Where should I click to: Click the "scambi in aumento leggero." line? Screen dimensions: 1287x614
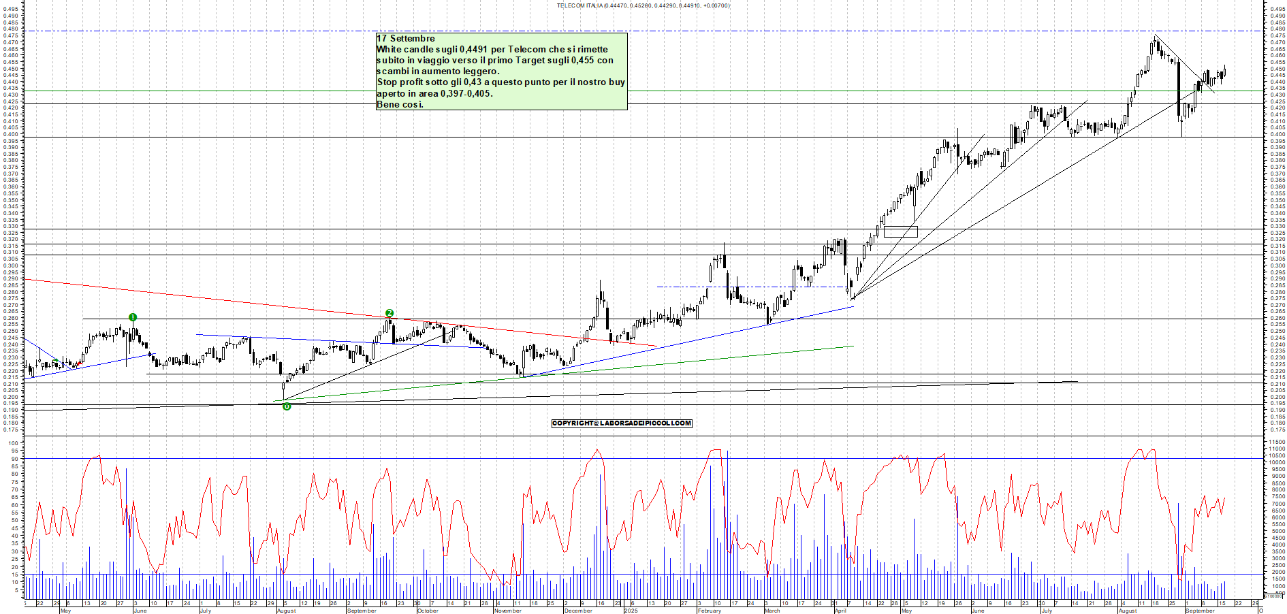point(438,71)
